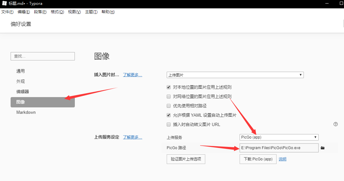344x181 pixels.
Task: Open 了解更多 link beside 上传服务设定
Action: (x=133, y=137)
